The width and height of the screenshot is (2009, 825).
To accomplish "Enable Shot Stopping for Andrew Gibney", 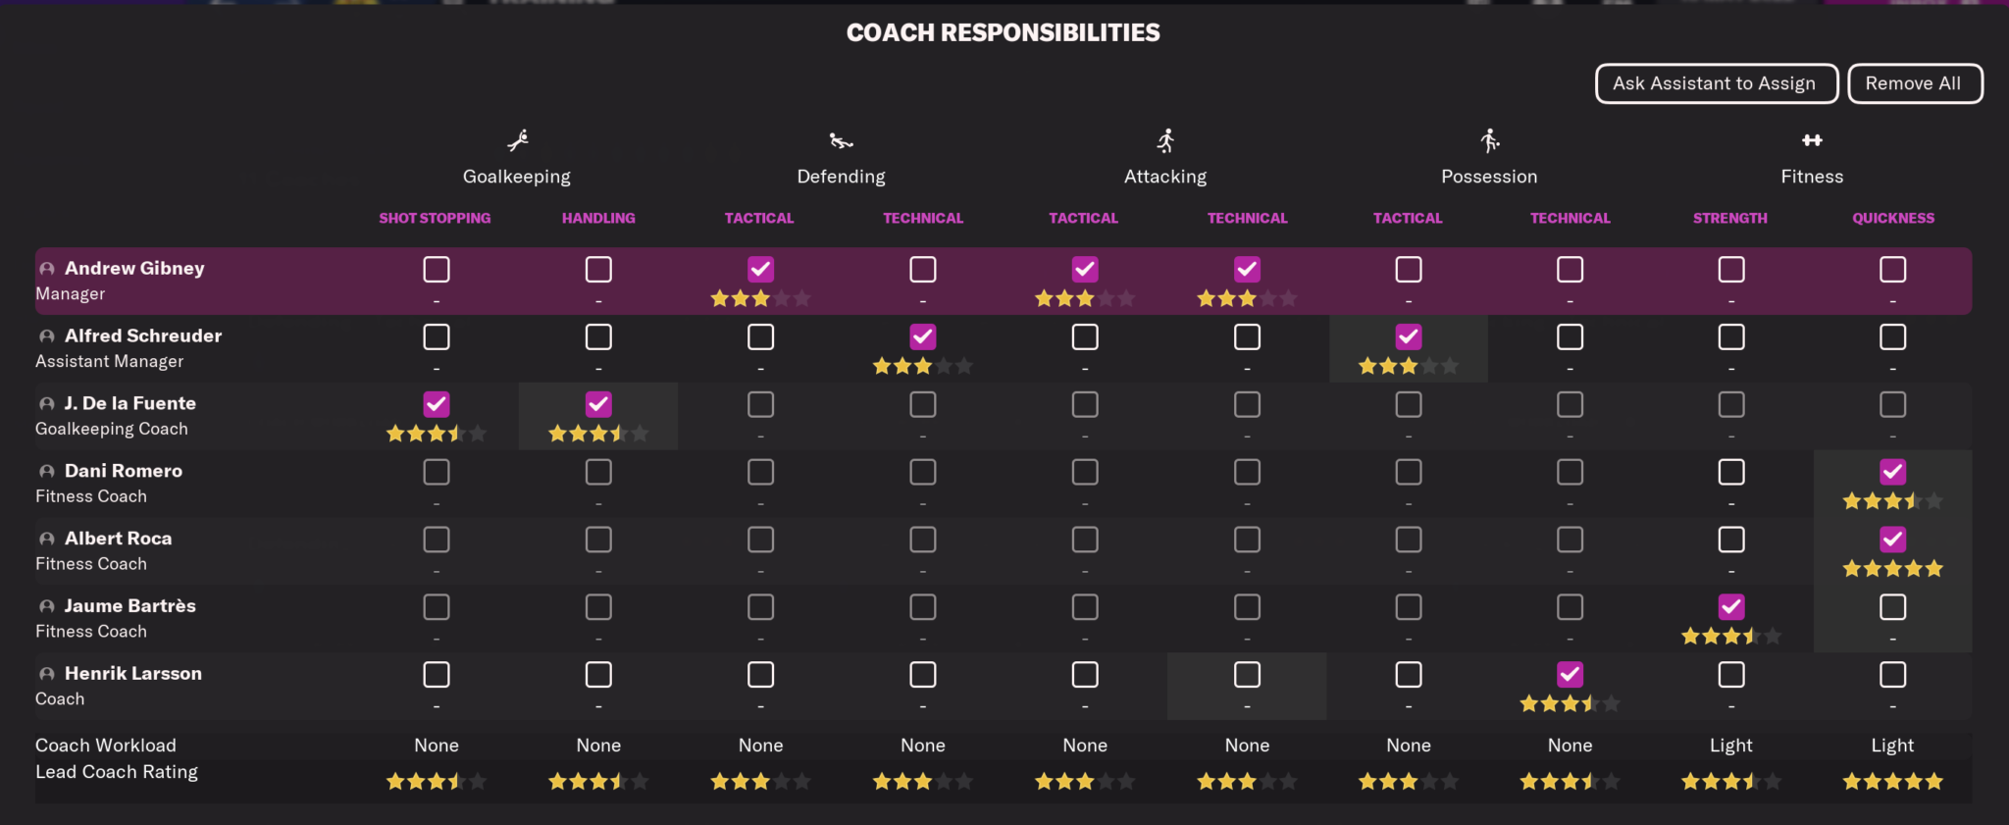I will click(x=436, y=269).
